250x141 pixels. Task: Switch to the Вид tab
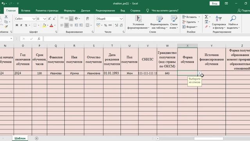(123, 11)
